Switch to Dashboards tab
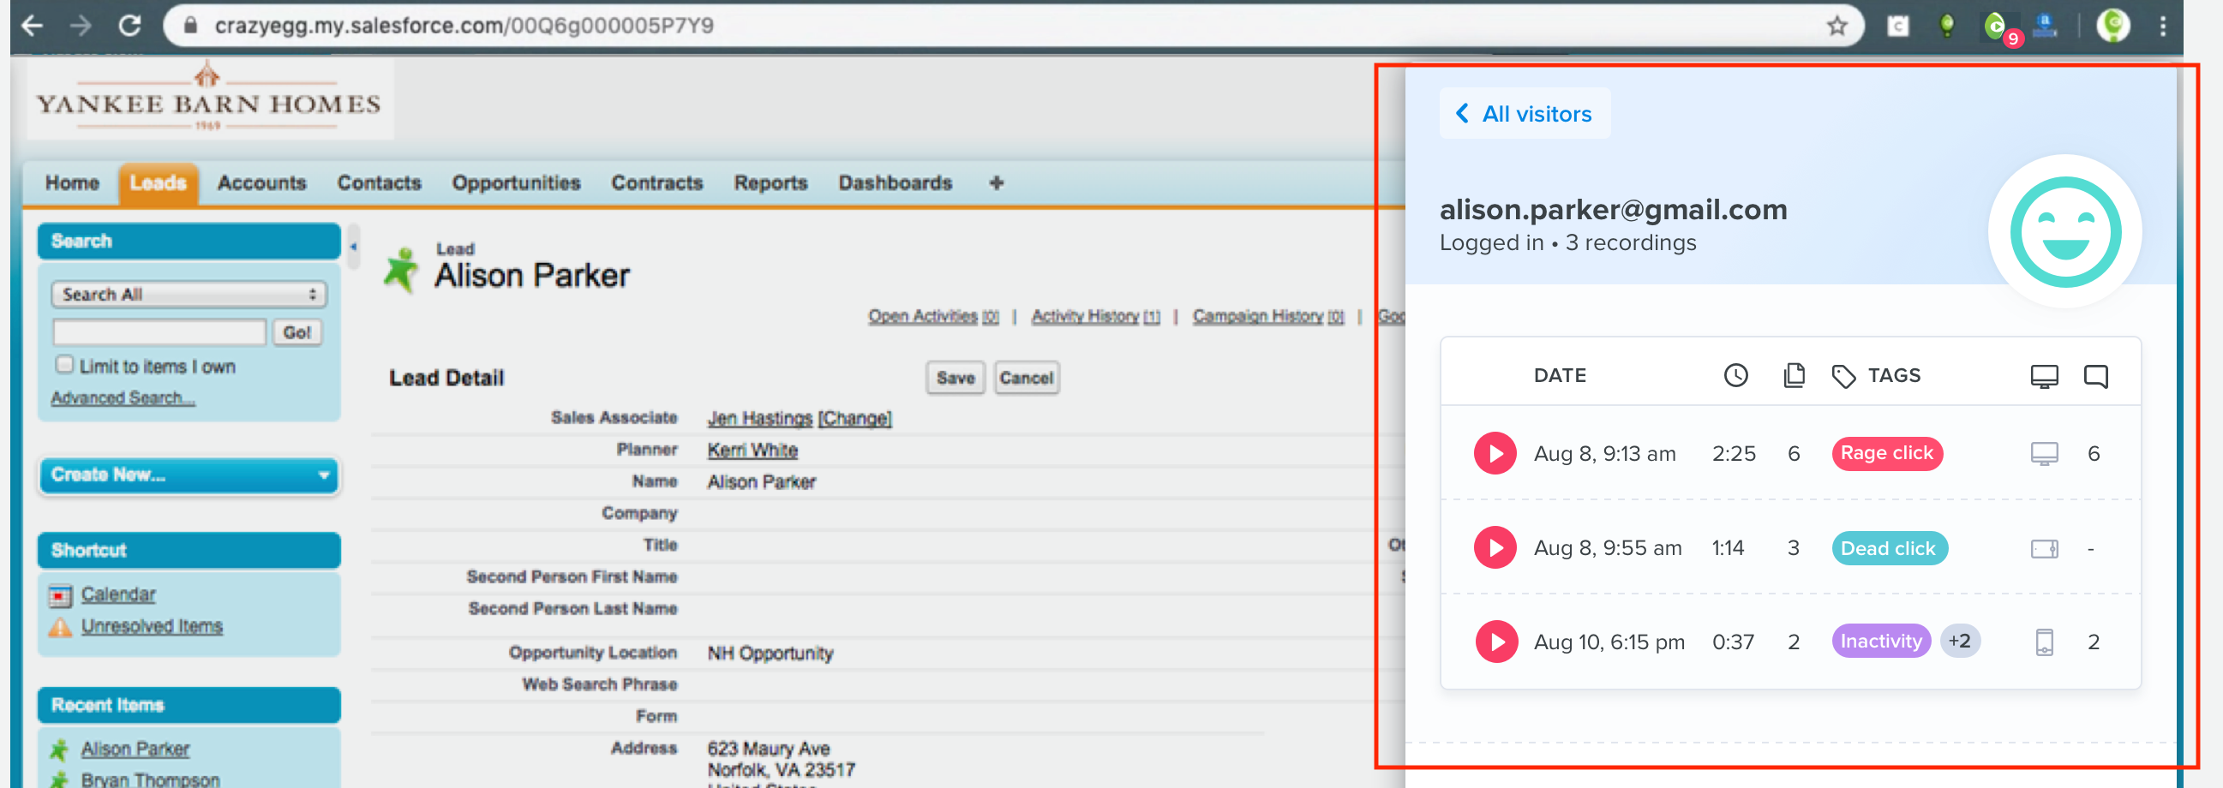The width and height of the screenshot is (2223, 788). click(895, 182)
